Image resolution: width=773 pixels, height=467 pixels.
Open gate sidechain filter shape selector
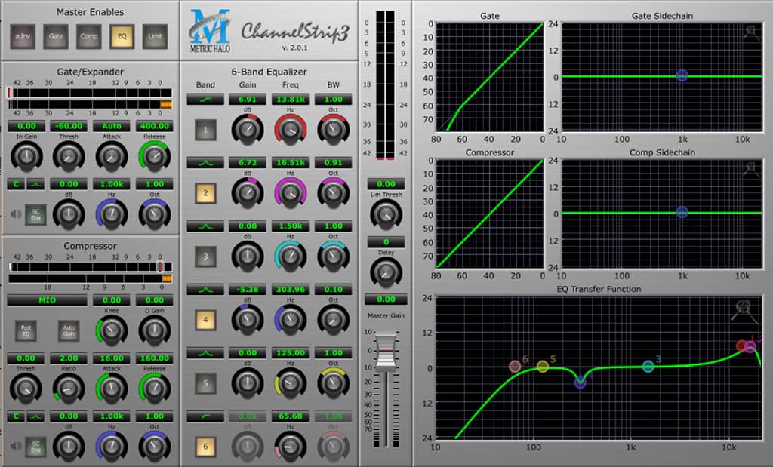click(x=35, y=184)
